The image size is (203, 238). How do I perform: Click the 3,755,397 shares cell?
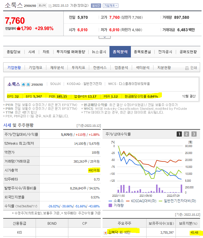[x=167, y=233]
